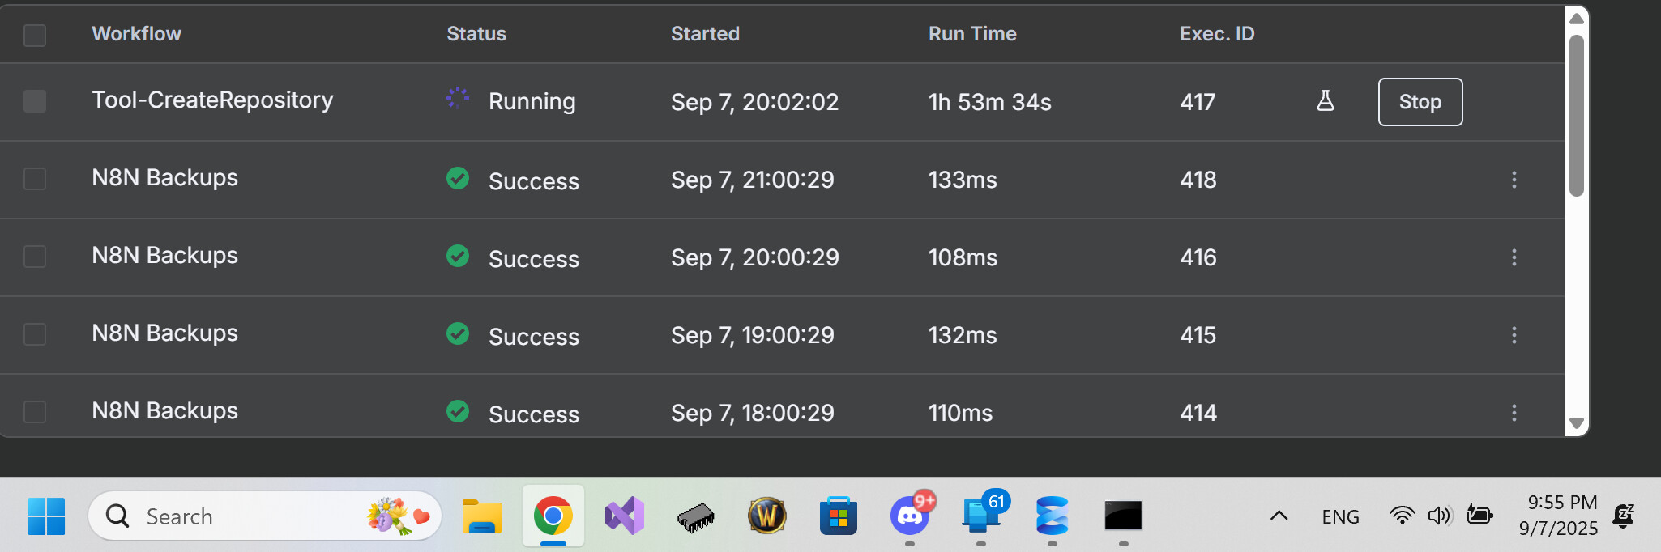Viewport: 1661px width, 552px height.
Task: Click the green success checkmark for execution 418
Action: coord(458,178)
